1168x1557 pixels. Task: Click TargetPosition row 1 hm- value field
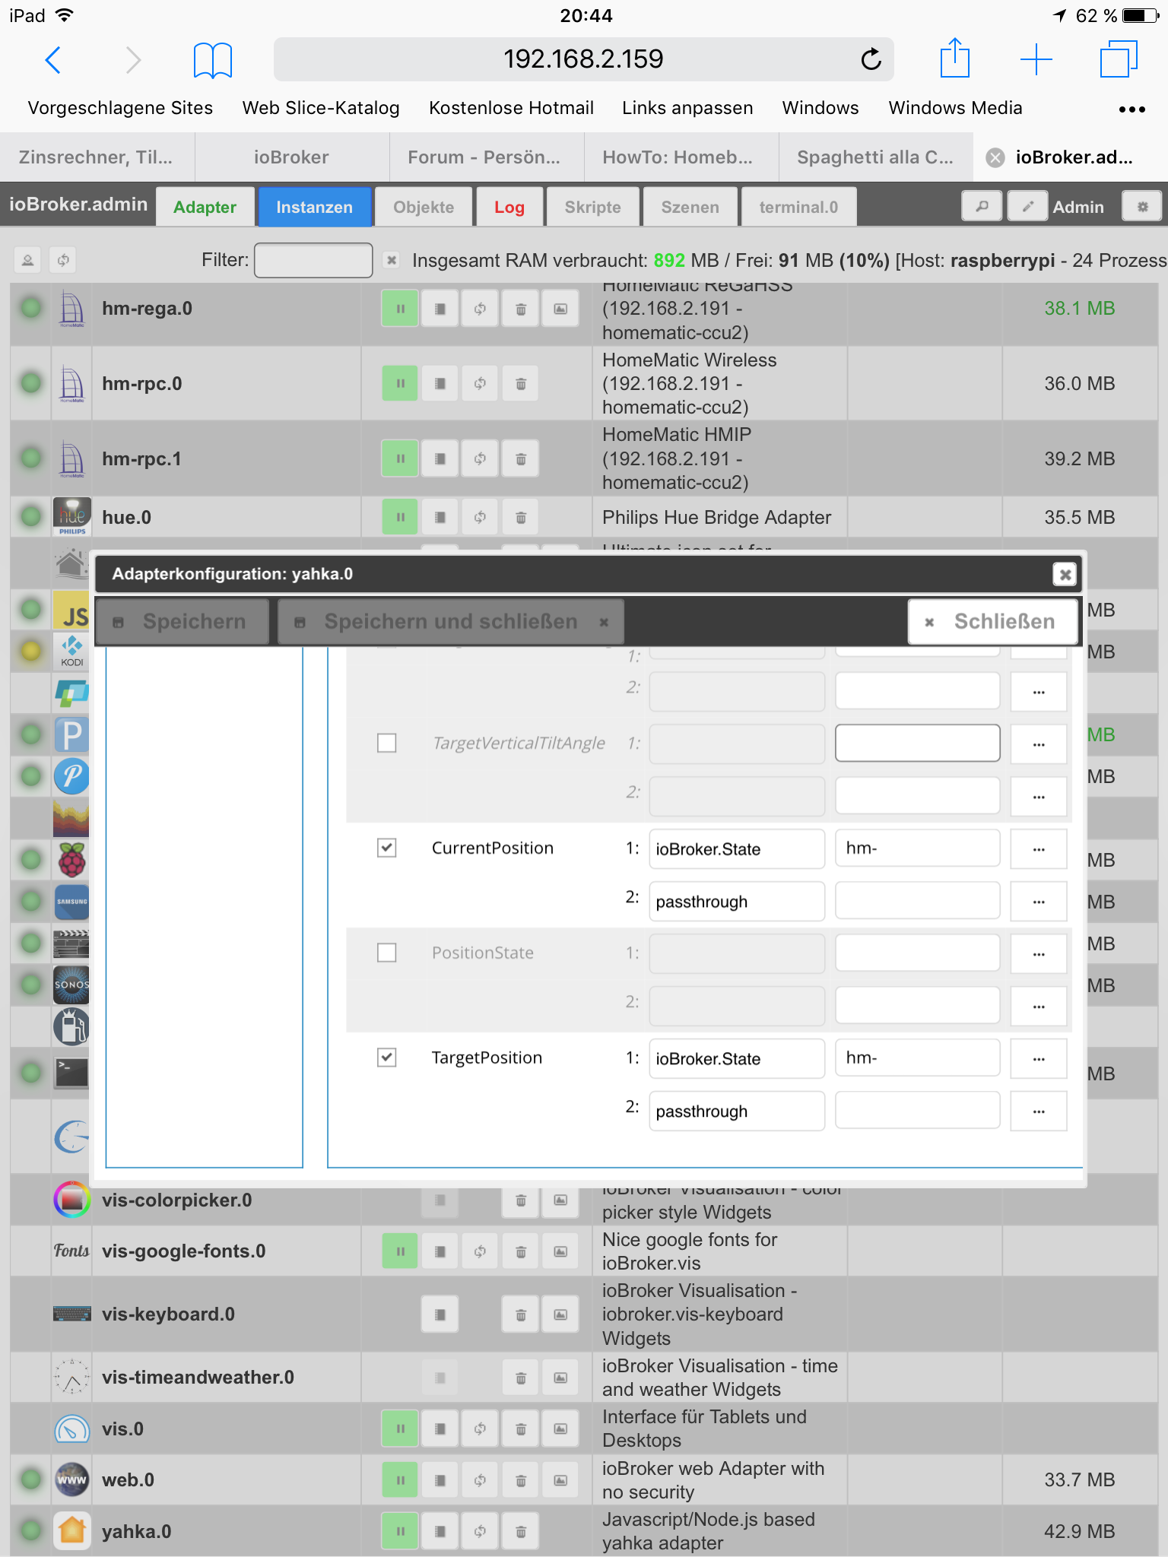[x=918, y=1058]
